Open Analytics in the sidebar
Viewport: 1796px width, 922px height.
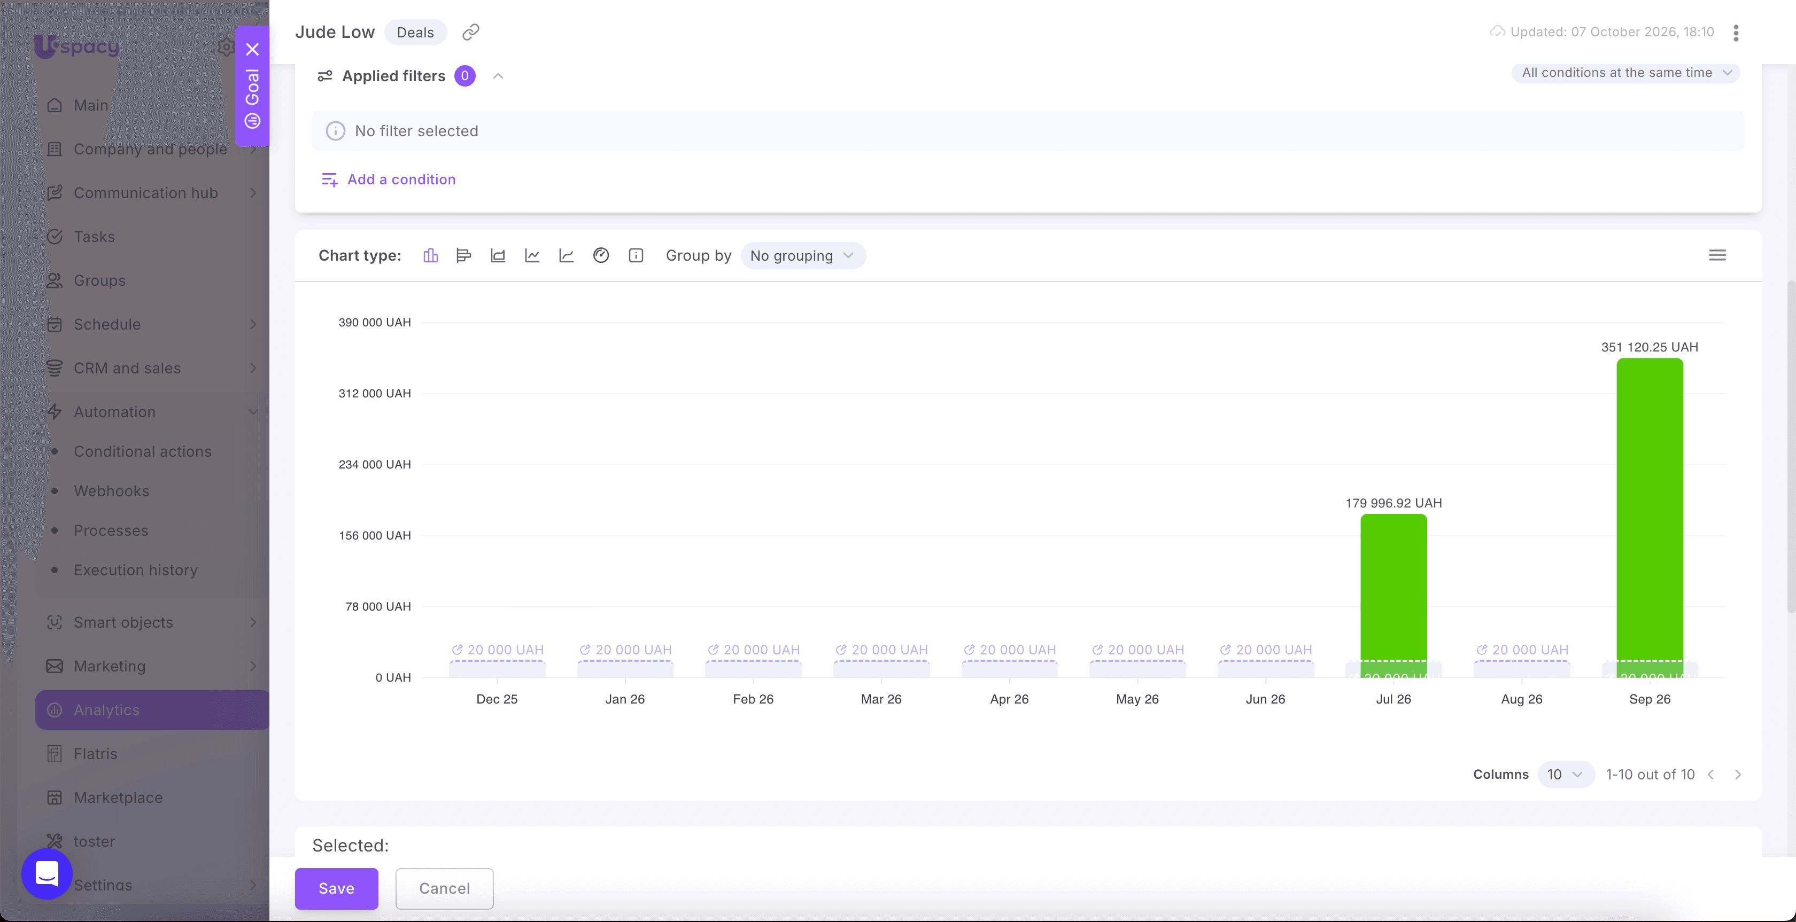click(x=152, y=710)
